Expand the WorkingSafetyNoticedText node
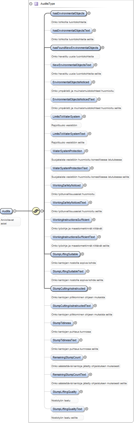Viewport: 134px width, 423px height. click(91, 202)
